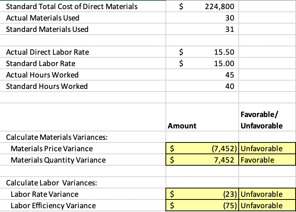The image size is (296, 212).
Task: Select 'Calculate Materials Variances:' heading
Action: tap(57, 137)
